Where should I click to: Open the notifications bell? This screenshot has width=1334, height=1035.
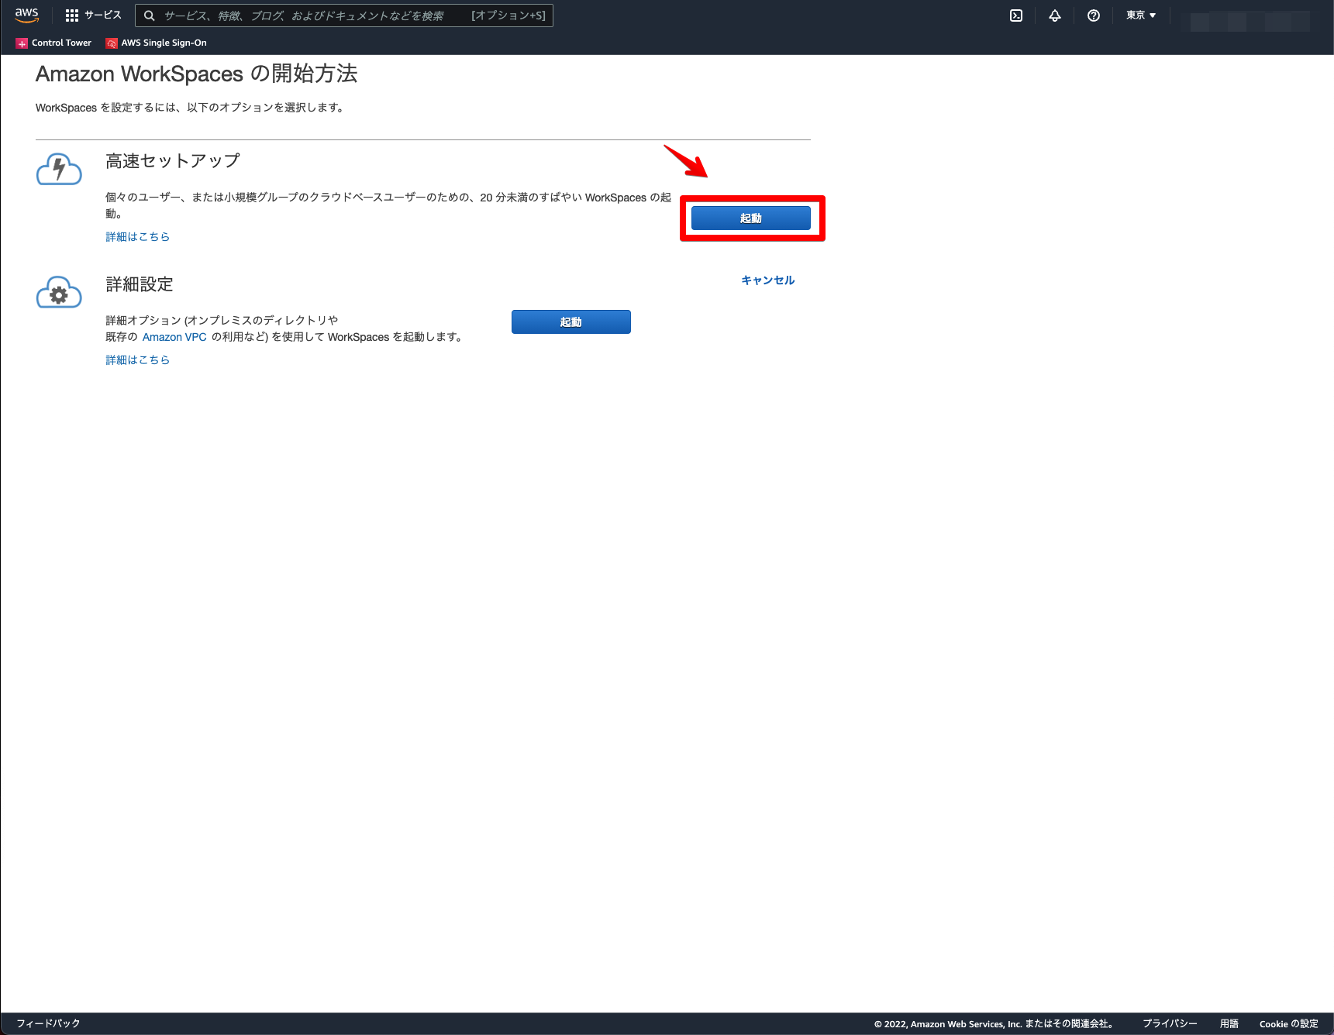coord(1054,15)
